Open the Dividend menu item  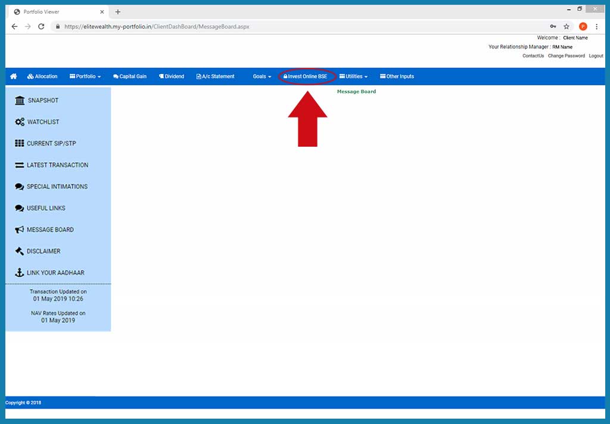click(x=172, y=77)
